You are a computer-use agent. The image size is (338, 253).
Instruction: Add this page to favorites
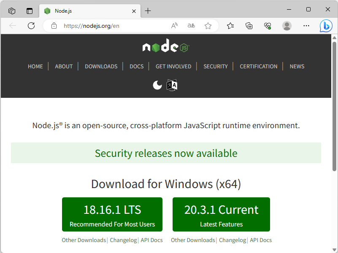tap(208, 26)
